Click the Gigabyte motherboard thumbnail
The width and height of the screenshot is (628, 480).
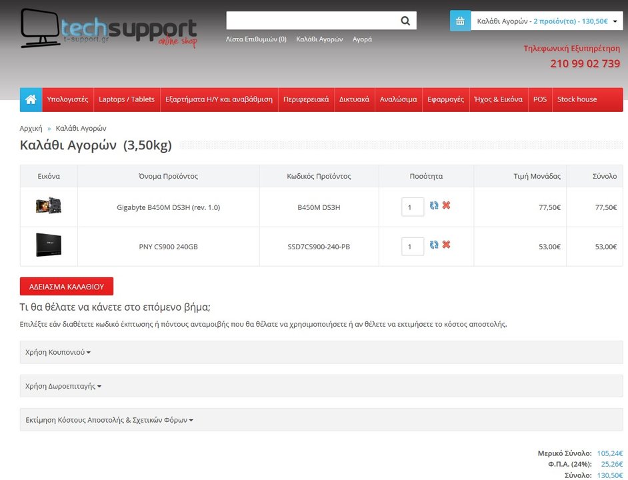49,205
